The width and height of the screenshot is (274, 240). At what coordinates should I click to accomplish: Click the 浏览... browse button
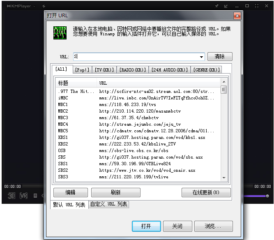[x=213, y=226]
